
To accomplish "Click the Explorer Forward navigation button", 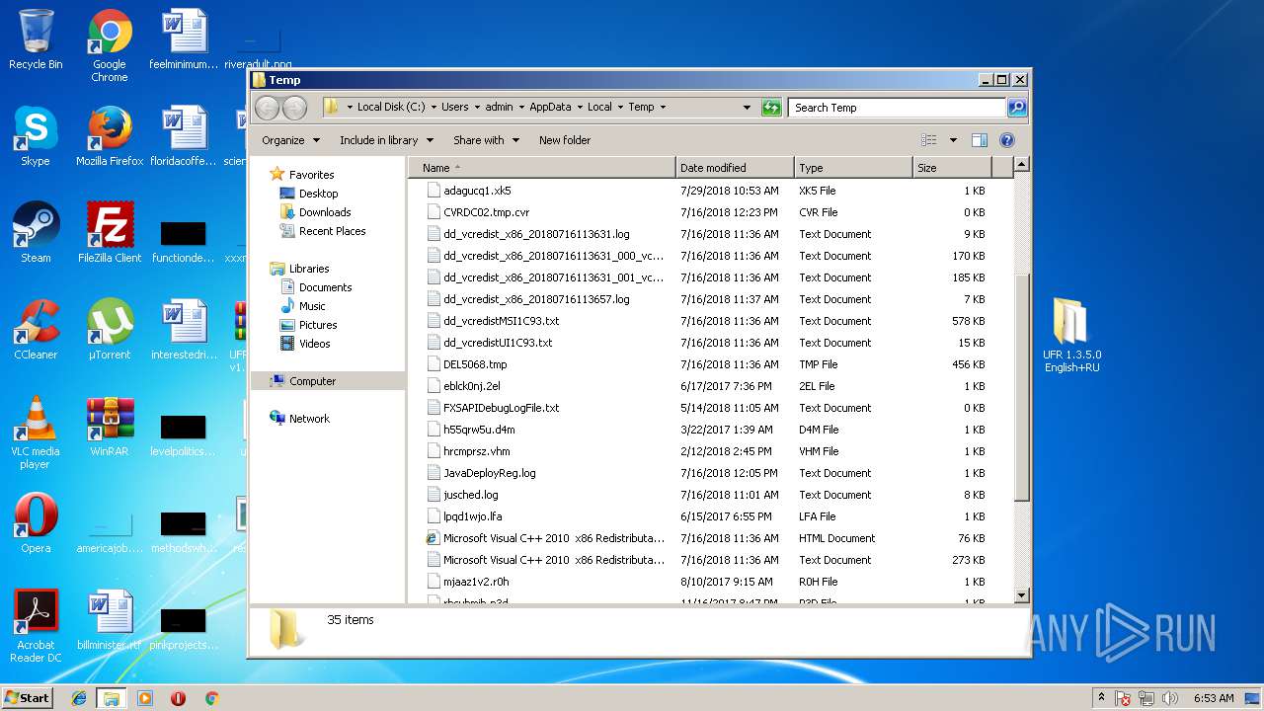I will pyautogui.click(x=294, y=108).
